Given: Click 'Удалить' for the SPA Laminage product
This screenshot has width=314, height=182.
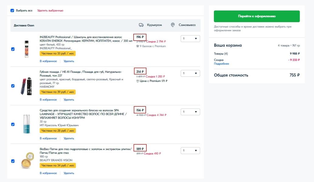Looking at the screenshot, I should [x=69, y=138].
